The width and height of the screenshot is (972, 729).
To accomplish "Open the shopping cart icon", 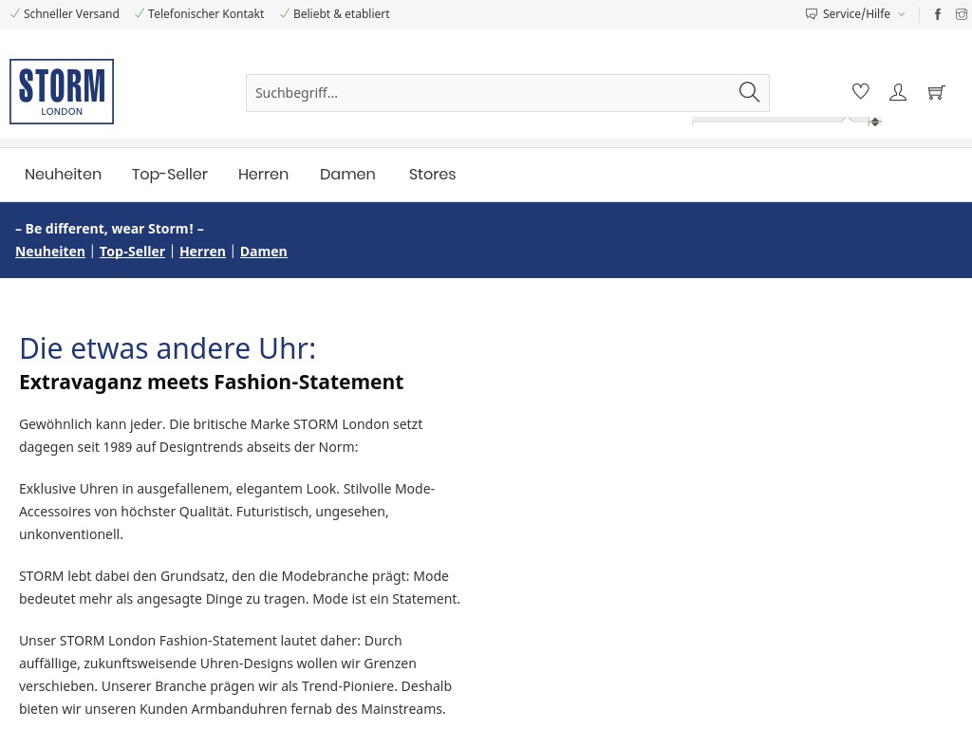I will click(x=936, y=92).
